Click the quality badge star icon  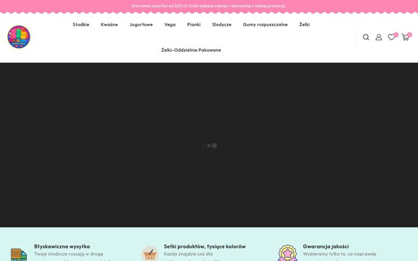pos(287,253)
